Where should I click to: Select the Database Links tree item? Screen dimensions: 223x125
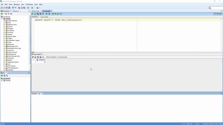pos(12,54)
